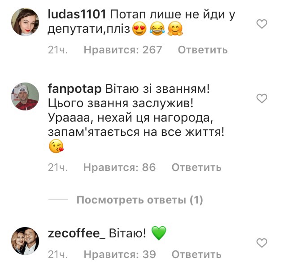Click the fanpotap username

[75, 89]
